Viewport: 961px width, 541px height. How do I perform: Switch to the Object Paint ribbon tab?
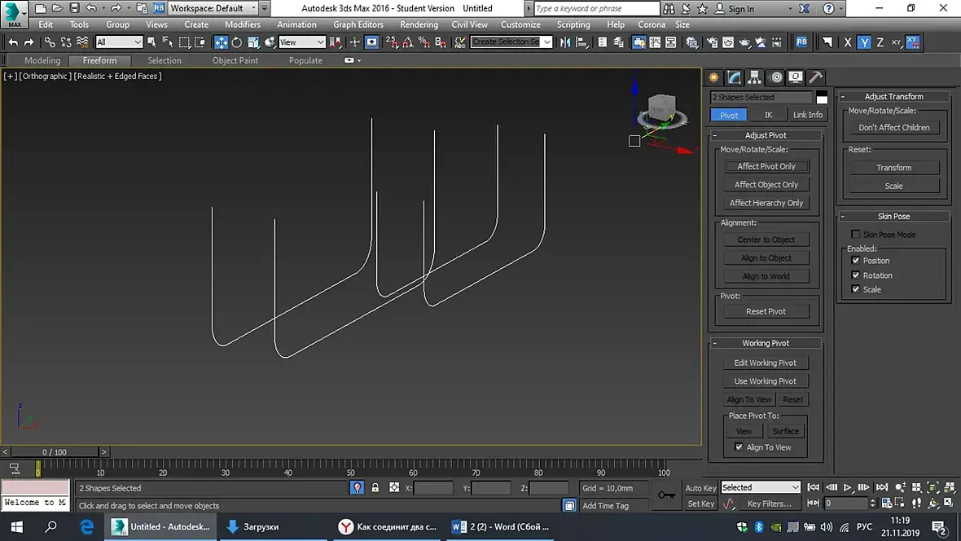(235, 60)
